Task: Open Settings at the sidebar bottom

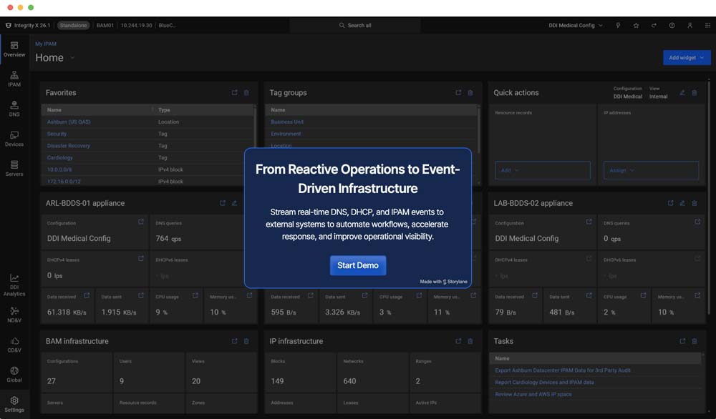Action: pyautogui.click(x=14, y=404)
